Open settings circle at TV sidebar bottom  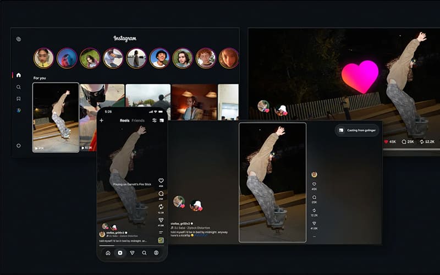click(x=19, y=146)
